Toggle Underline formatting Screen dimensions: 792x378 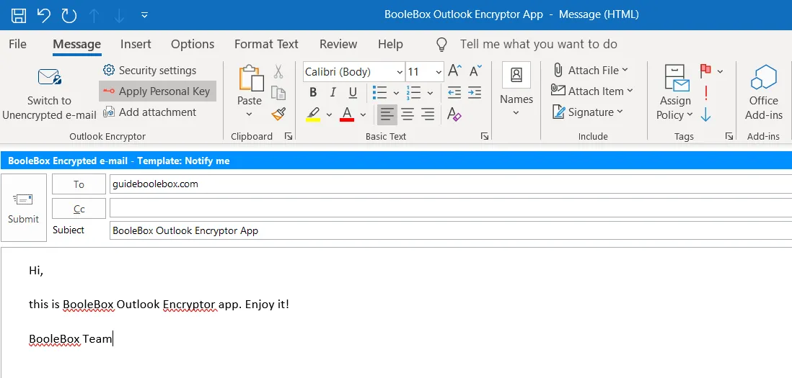[x=353, y=93]
